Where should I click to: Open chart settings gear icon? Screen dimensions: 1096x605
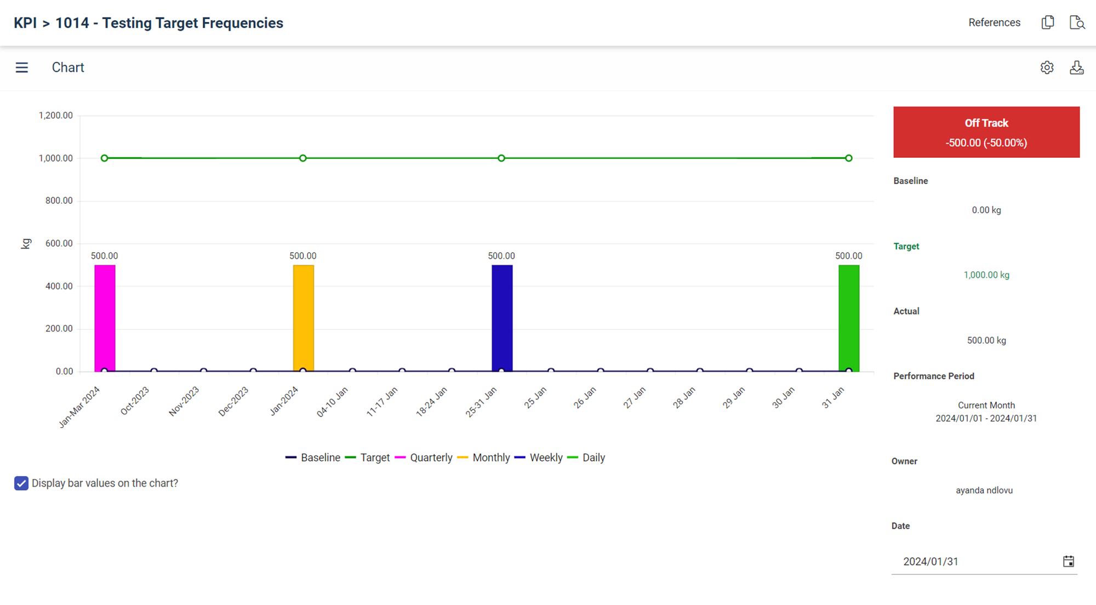click(x=1047, y=67)
